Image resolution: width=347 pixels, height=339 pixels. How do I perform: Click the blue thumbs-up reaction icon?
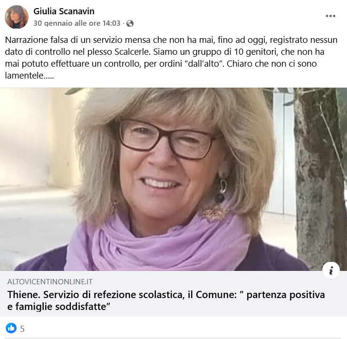tap(11, 328)
